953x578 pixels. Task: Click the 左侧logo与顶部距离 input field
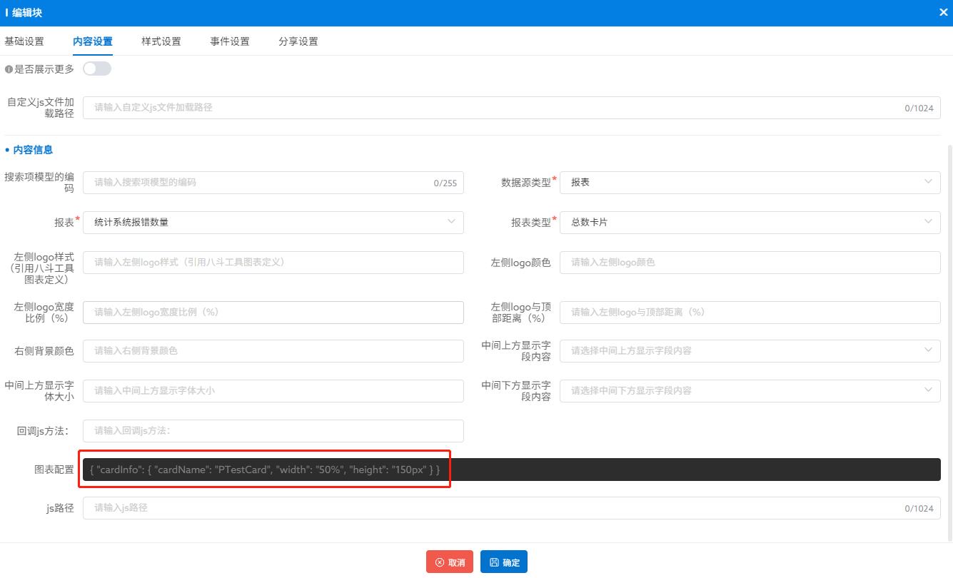(750, 312)
